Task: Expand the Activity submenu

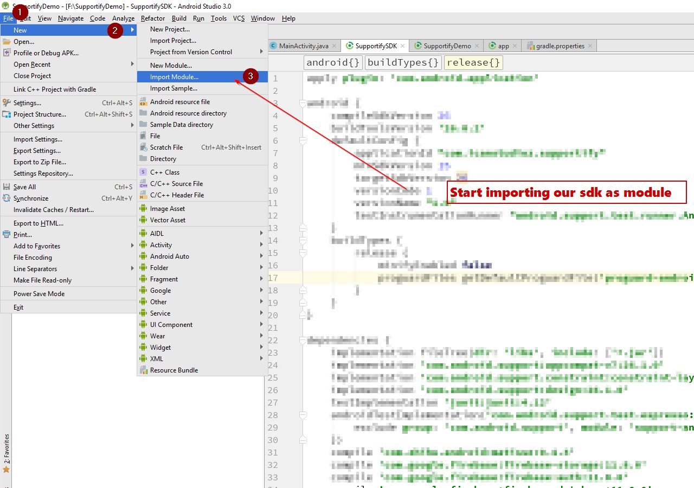Action: coord(262,245)
